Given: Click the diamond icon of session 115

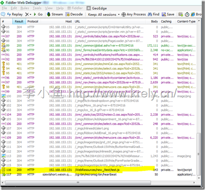Looking at the screenshot, I should 3,165.
